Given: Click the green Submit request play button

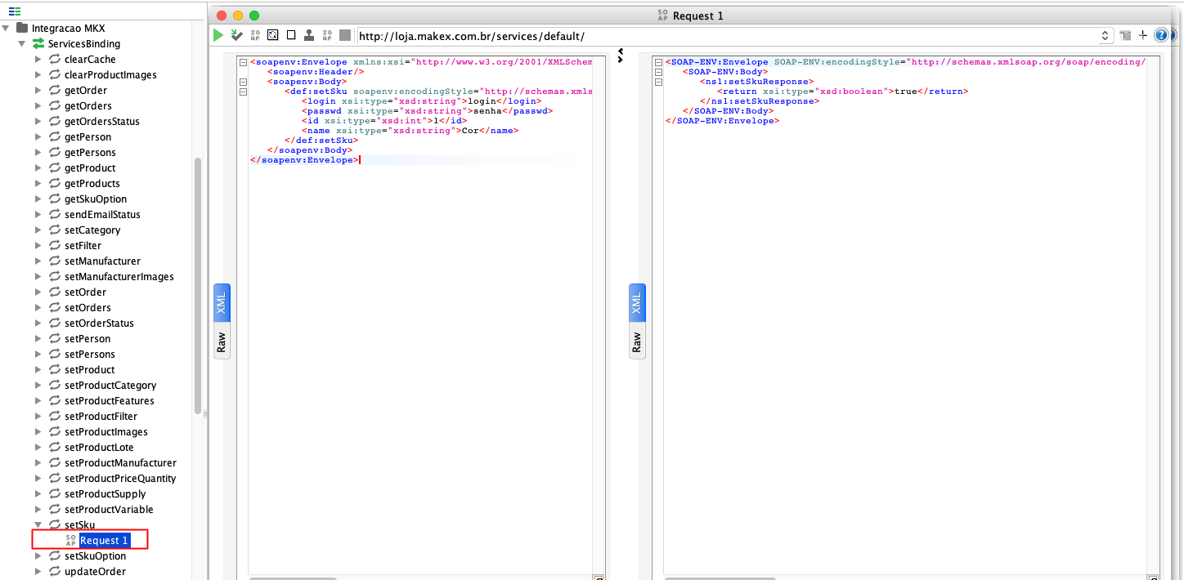Looking at the screenshot, I should pos(218,35).
